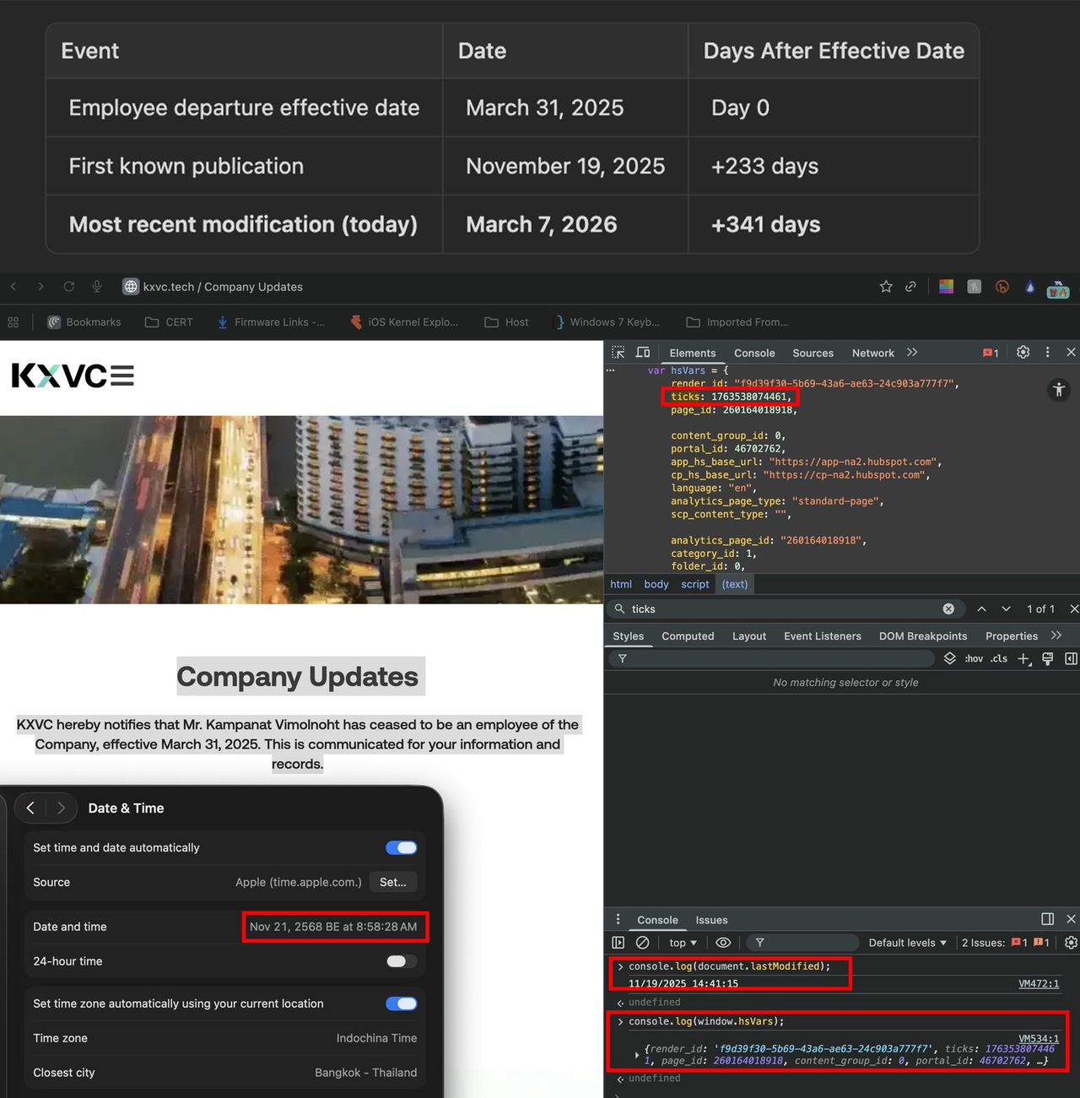Create a live expression using the eye icon
Screen dimensions: 1080x1098
723,943
